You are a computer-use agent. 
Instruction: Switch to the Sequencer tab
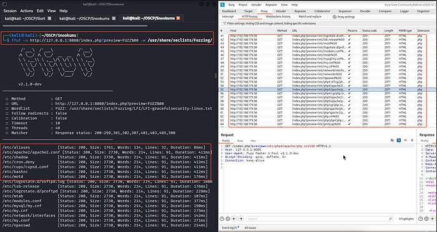coord(345,11)
